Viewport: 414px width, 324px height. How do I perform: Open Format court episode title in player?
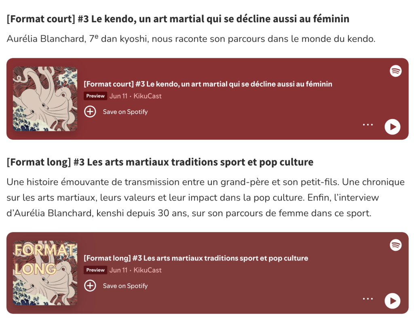pos(208,84)
